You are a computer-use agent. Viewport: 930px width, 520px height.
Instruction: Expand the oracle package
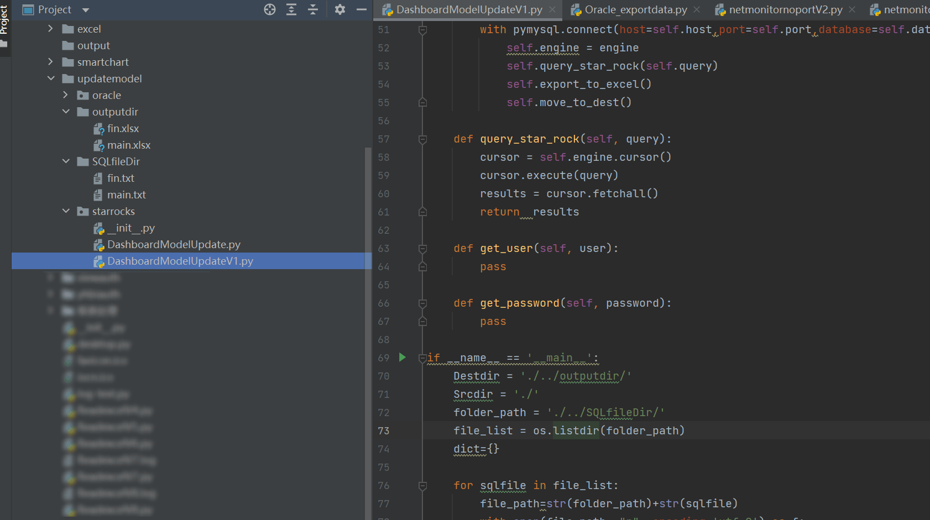point(65,95)
